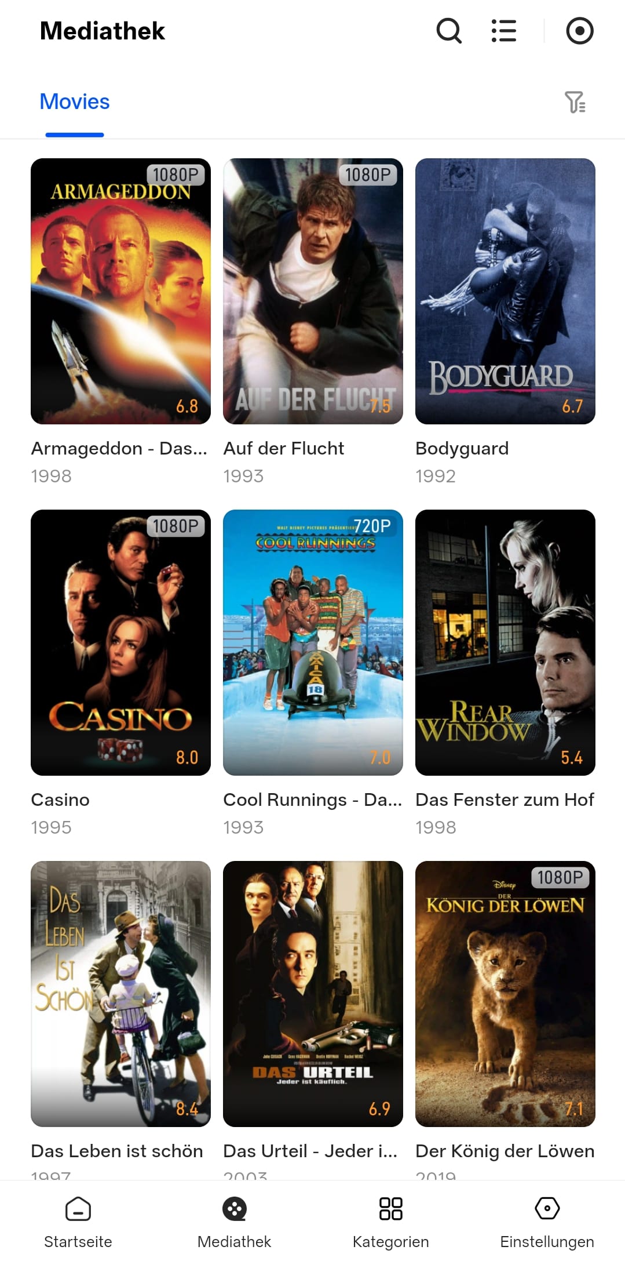Screen dimensions: 625x1261
Task: Open Das Leben ist schön poster
Action: click(x=120, y=994)
